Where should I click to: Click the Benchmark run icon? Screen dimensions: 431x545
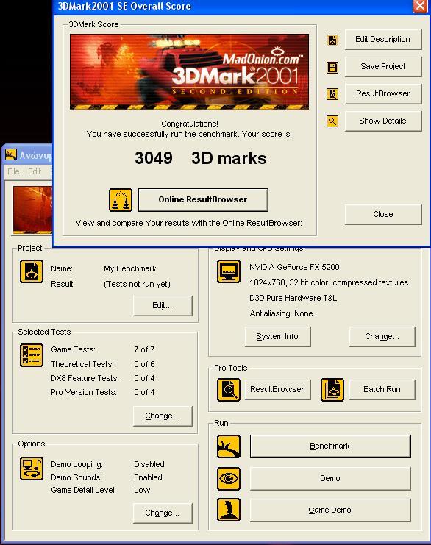(x=229, y=446)
